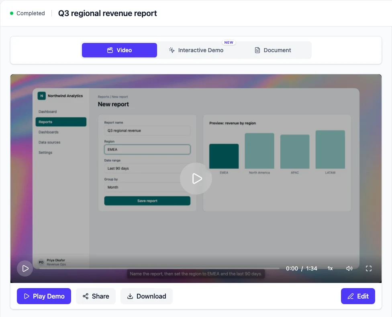The image size is (392, 317).
Task: Download the video
Action: pyautogui.click(x=147, y=296)
